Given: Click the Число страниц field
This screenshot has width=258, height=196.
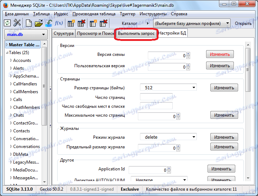Looking at the screenshot, I should 156,97.
